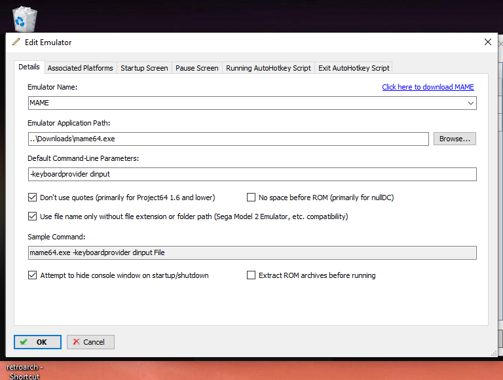This screenshot has height=380, width=503.
Task: Click the Emulator Application Path field
Action: click(x=229, y=139)
